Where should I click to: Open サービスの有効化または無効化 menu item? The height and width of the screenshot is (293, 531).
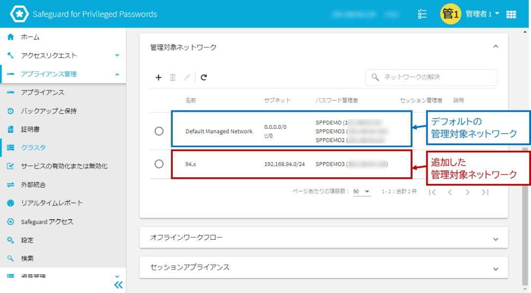[63, 166]
